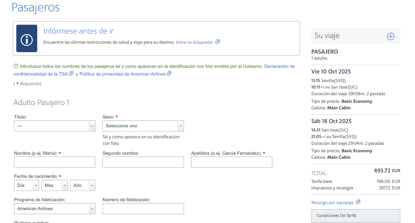This screenshot has width=415, height=223.
Task: Click external link icon next to TSA declaration
Action: point(71,74)
